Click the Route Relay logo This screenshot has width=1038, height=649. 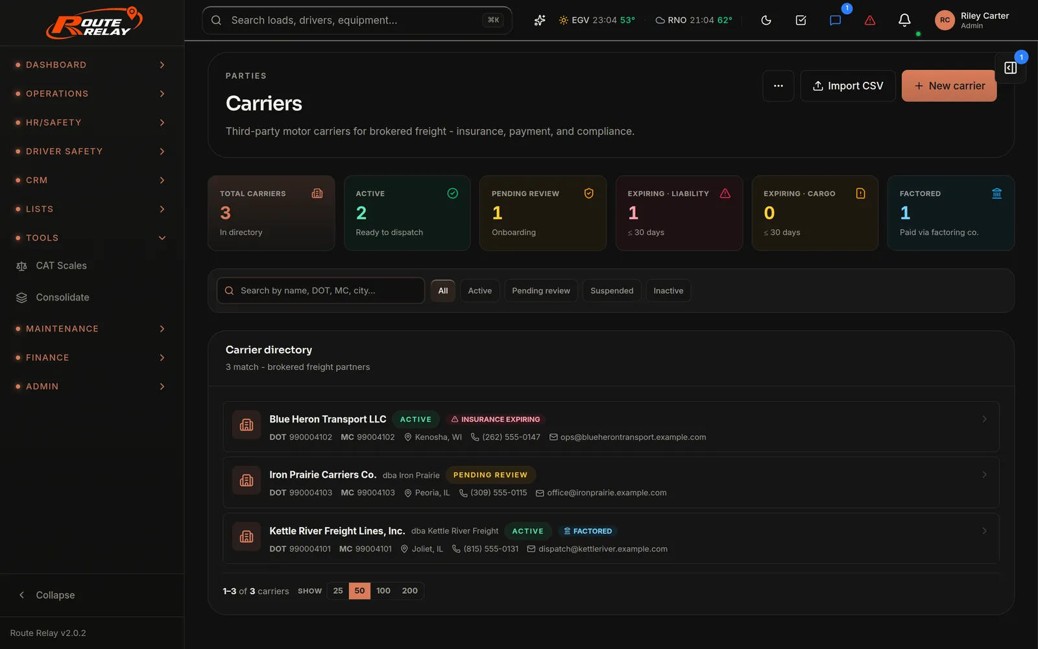coord(93,23)
